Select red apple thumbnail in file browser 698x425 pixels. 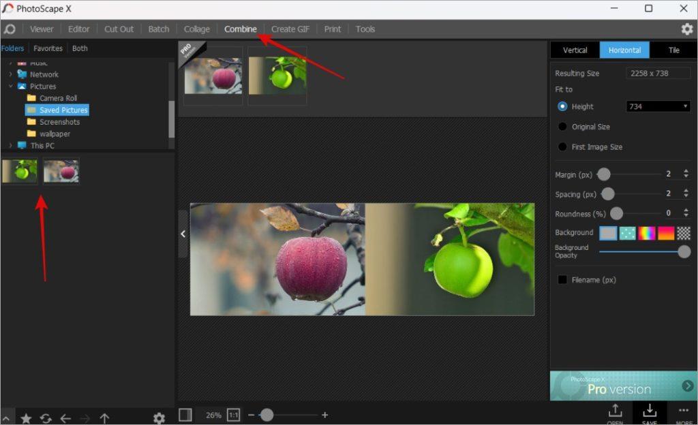(x=61, y=171)
